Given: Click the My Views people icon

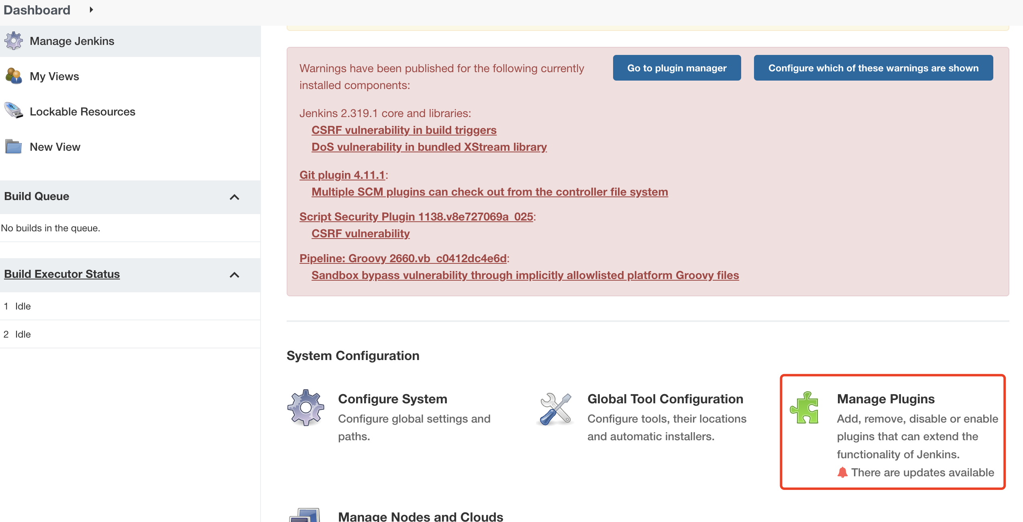Looking at the screenshot, I should [x=14, y=76].
